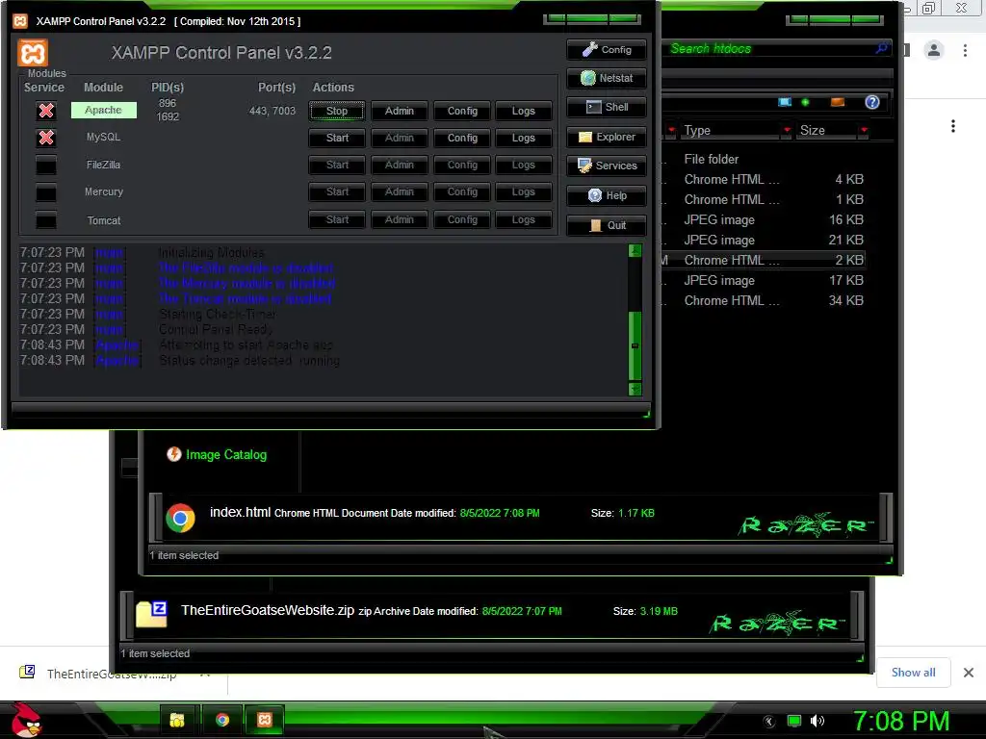Select the highlighted Apache module label
This screenshot has height=739, width=986.
[103, 110]
